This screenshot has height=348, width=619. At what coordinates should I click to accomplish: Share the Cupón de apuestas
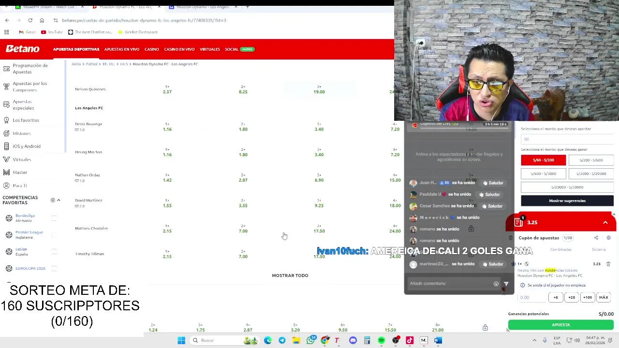coord(596,238)
